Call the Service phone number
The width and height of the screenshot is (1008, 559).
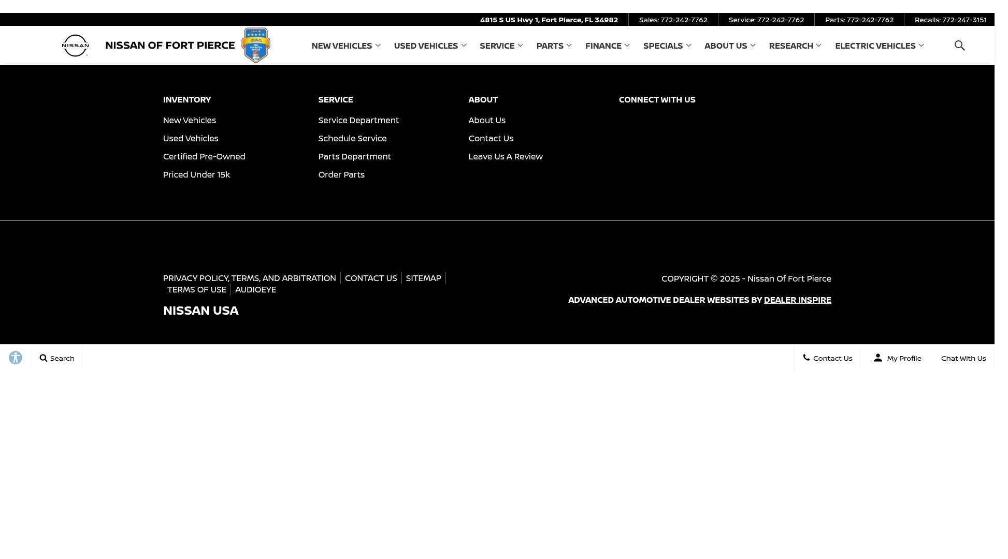(767, 20)
